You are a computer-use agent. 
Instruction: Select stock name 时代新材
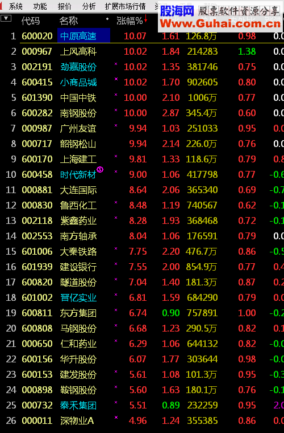78,174
